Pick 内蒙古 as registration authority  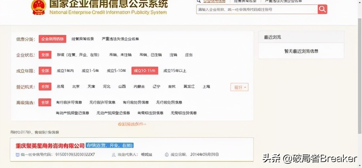[x=139, y=87]
